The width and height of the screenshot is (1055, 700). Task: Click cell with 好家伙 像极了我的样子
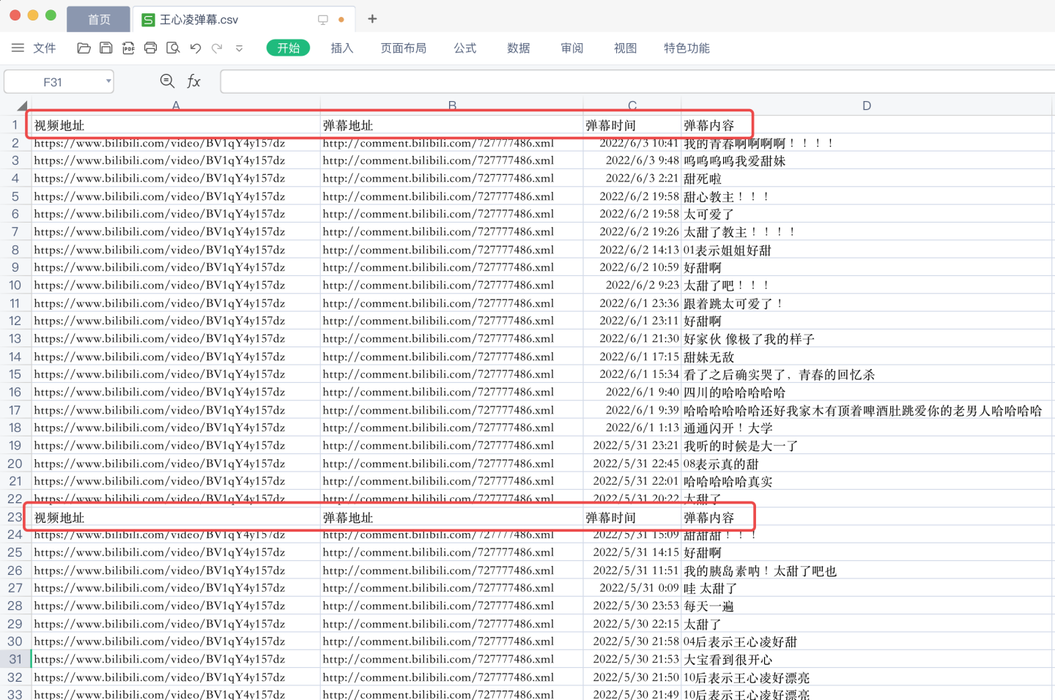pos(867,339)
